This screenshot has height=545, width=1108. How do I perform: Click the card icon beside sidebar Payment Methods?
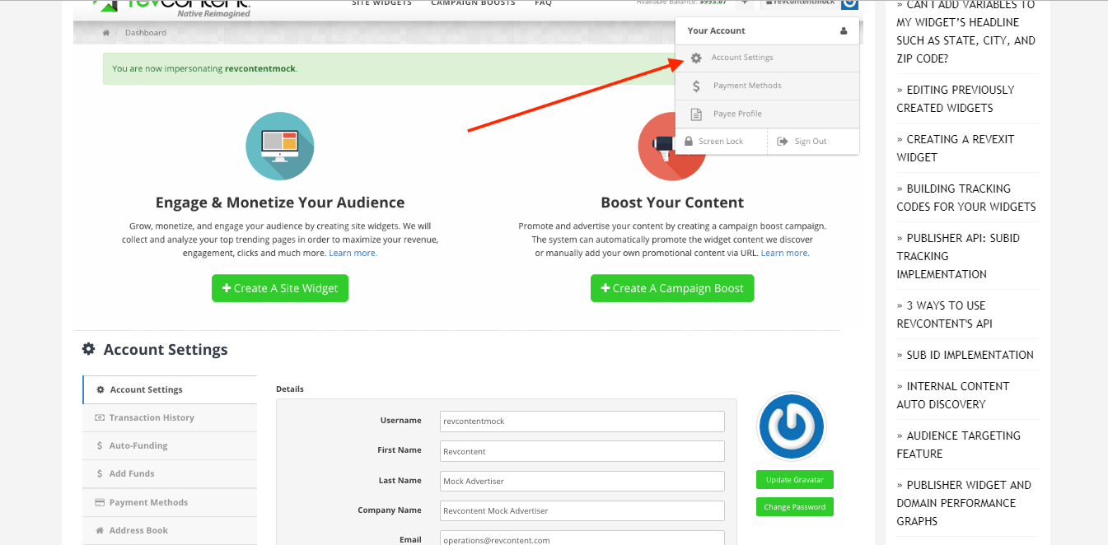[100, 502]
